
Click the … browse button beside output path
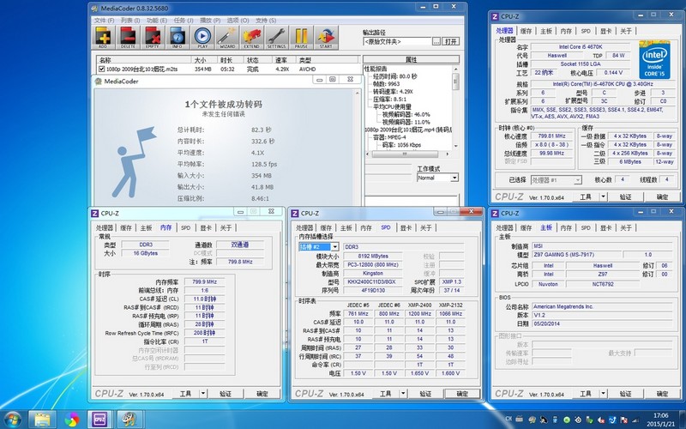click(x=436, y=41)
